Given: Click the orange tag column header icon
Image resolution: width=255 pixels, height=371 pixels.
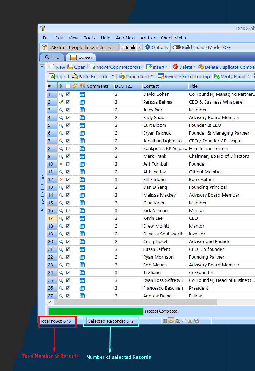Looking at the screenshot, I should coord(75,86).
